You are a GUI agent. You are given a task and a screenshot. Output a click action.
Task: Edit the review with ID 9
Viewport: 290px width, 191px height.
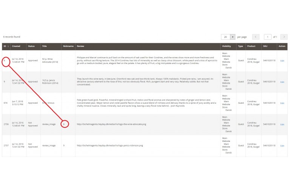tap(282, 82)
